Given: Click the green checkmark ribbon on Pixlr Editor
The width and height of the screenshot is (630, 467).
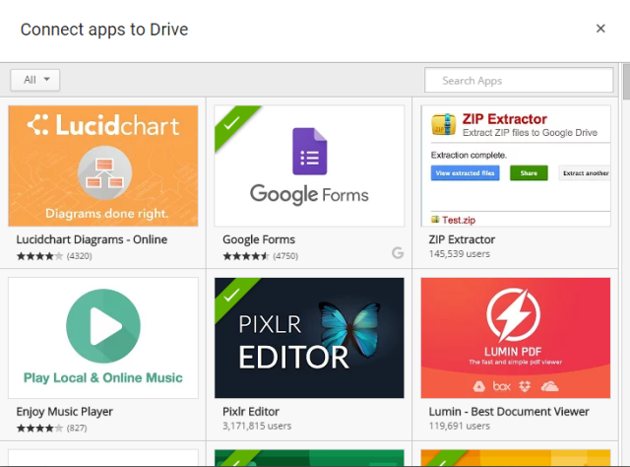Looking at the screenshot, I should 230,294.
